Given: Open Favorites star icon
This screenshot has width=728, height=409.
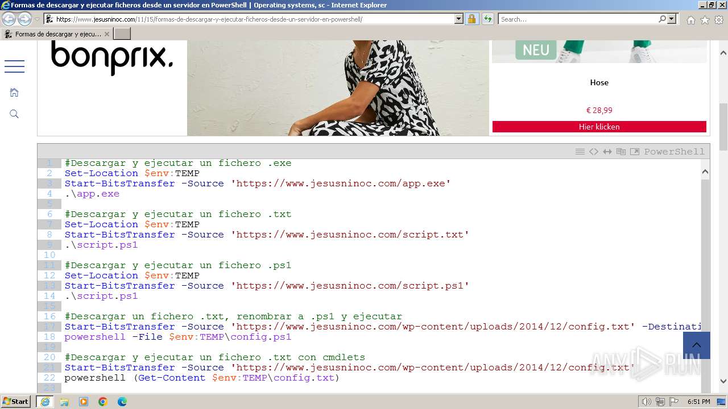Looking at the screenshot, I should tap(705, 20).
